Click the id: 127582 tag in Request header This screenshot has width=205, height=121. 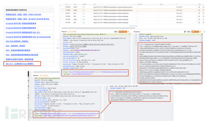click(x=72, y=32)
